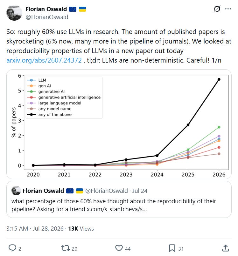Click the repost count 20

pos(74,249)
